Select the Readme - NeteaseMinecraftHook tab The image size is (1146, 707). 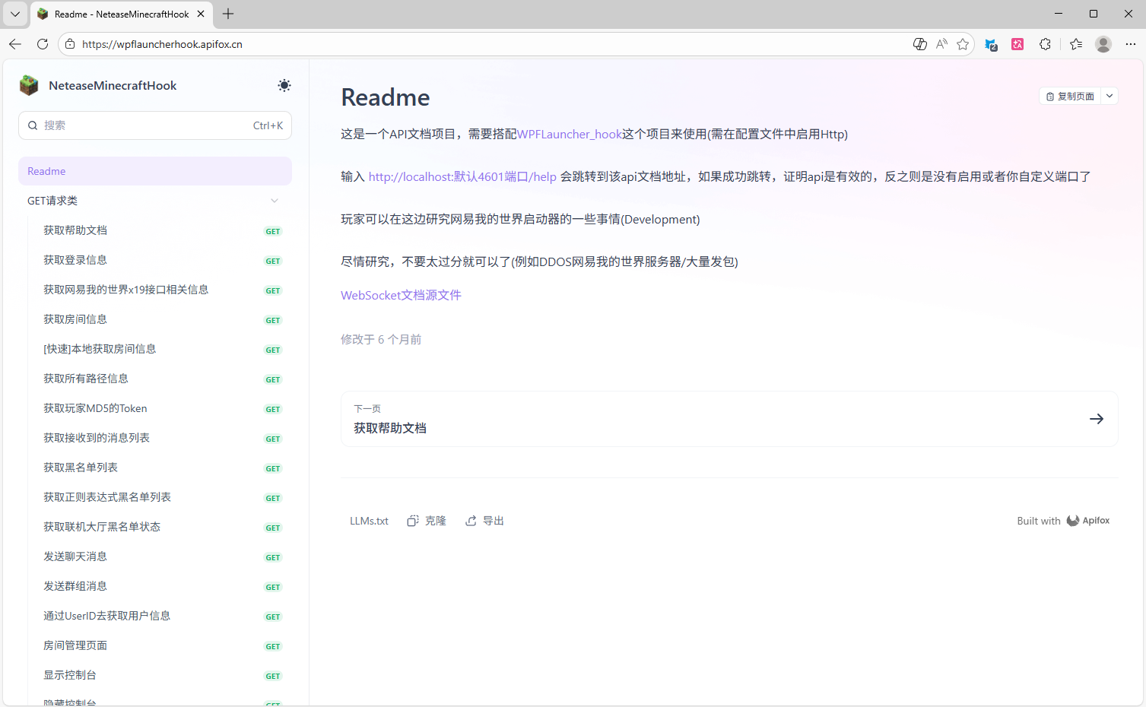[122, 14]
